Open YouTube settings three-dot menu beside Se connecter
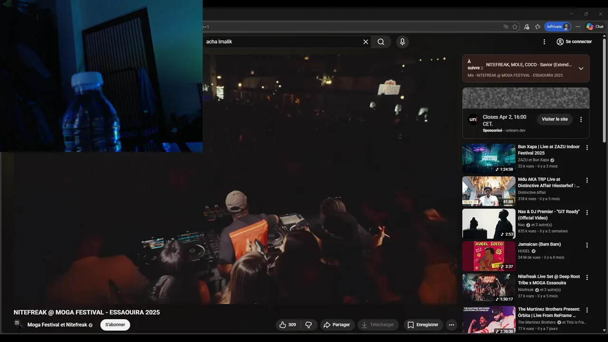 pyautogui.click(x=544, y=42)
